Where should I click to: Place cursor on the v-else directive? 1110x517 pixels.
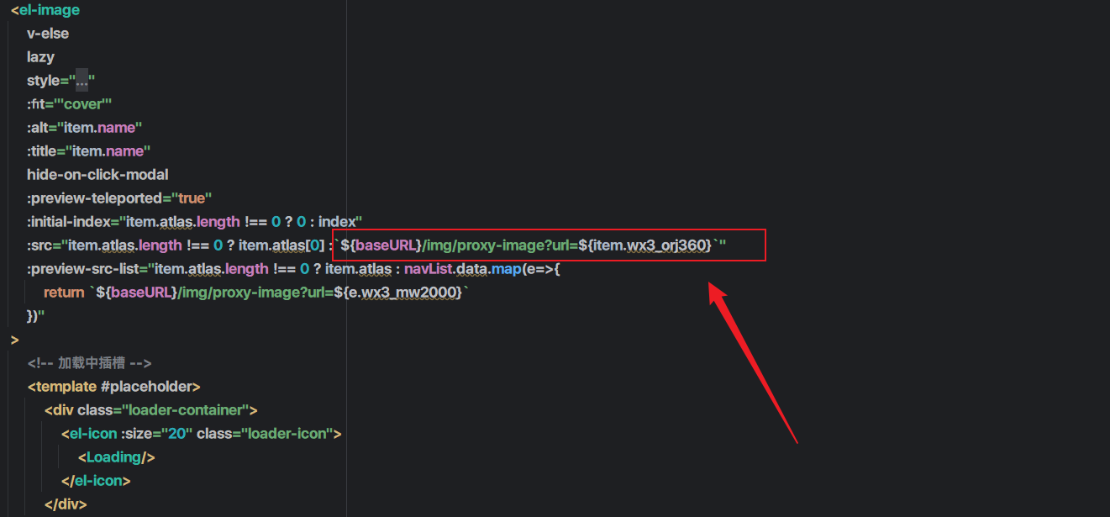tap(48, 34)
